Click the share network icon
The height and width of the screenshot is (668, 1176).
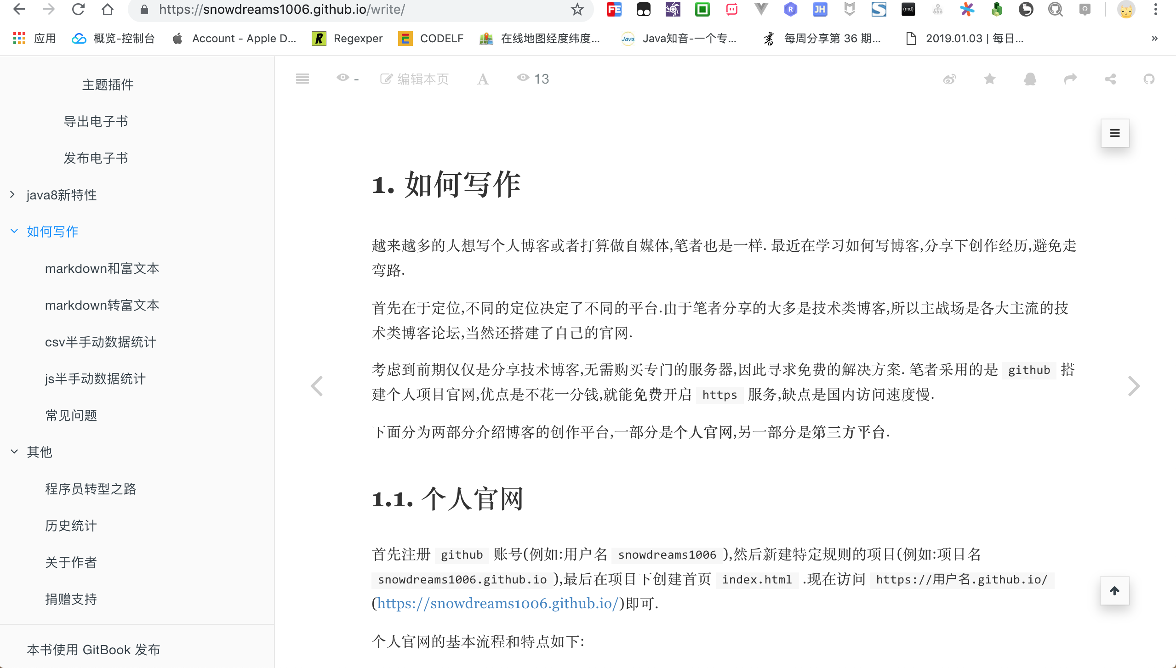pyautogui.click(x=1110, y=79)
